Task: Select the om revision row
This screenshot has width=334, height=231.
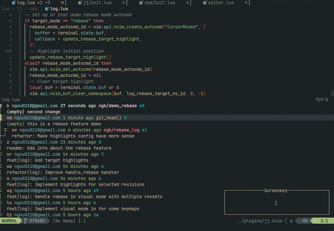Action: coord(167,118)
